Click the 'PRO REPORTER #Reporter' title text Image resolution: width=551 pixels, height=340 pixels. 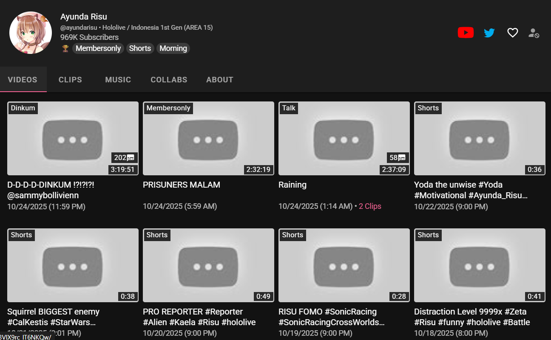pos(199,317)
